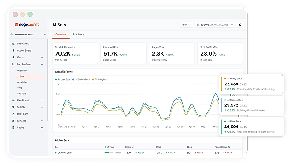The height and width of the screenshot is (165, 291).
Task: Expand the Alerts menu chevron
Action: pyautogui.click(x=42, y=57)
